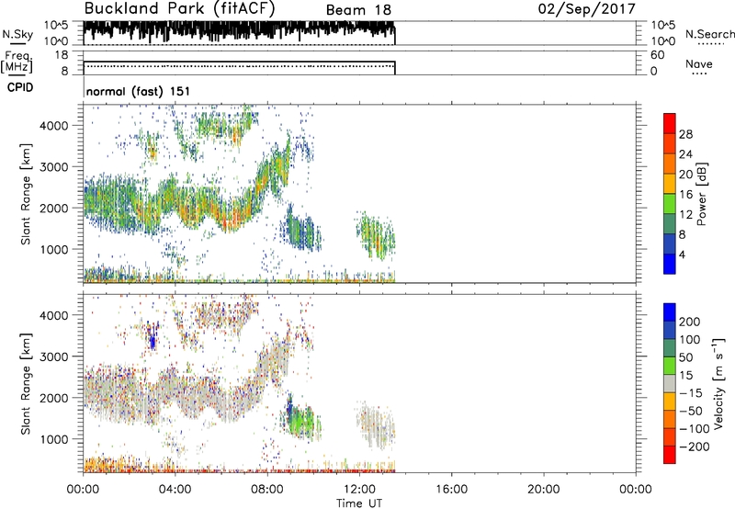Select the yellow 16–20 dB Power colorbar segment
This screenshot has height=509, width=735.
click(x=670, y=184)
